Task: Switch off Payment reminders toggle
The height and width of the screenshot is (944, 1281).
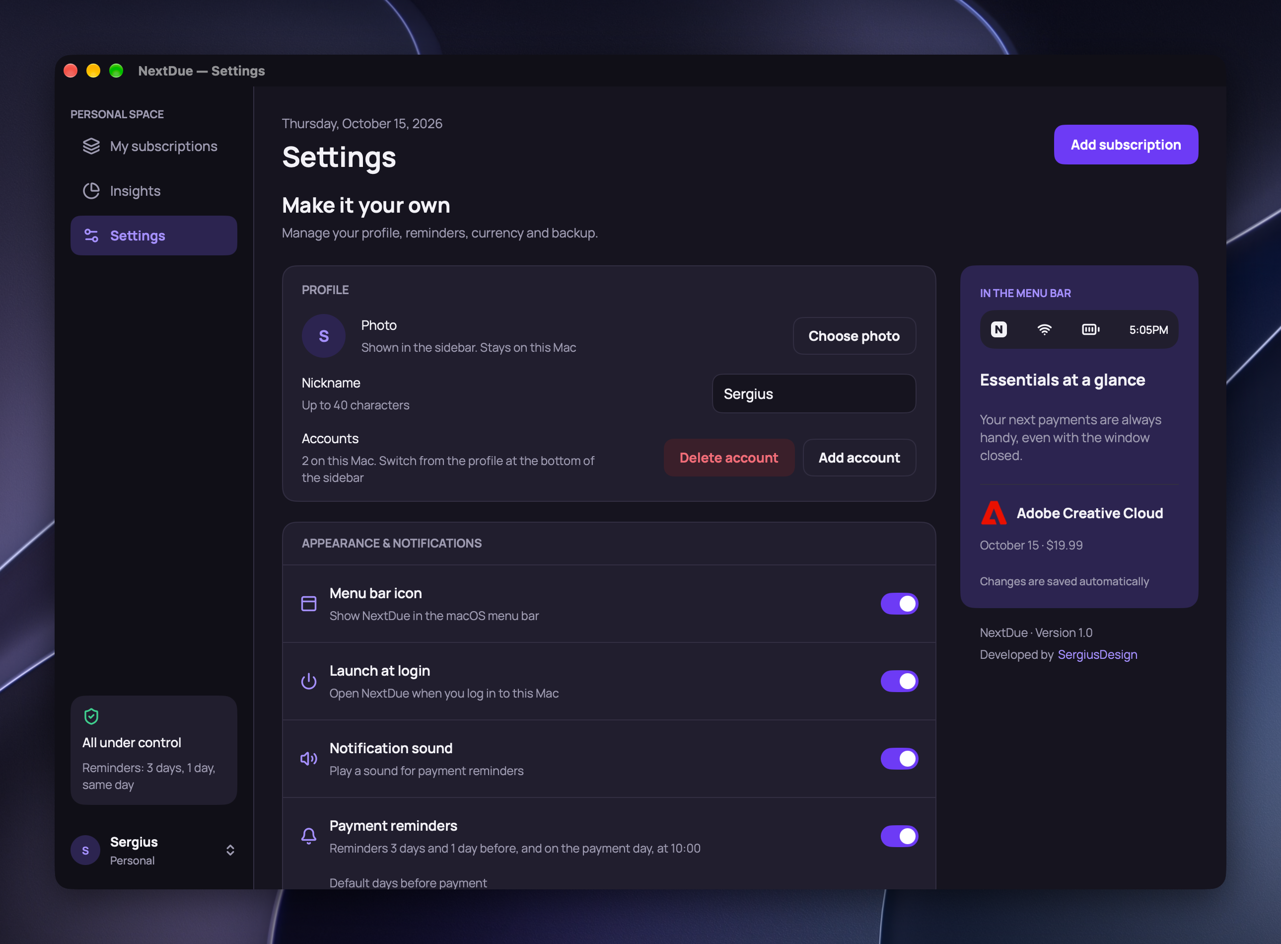Action: click(900, 836)
